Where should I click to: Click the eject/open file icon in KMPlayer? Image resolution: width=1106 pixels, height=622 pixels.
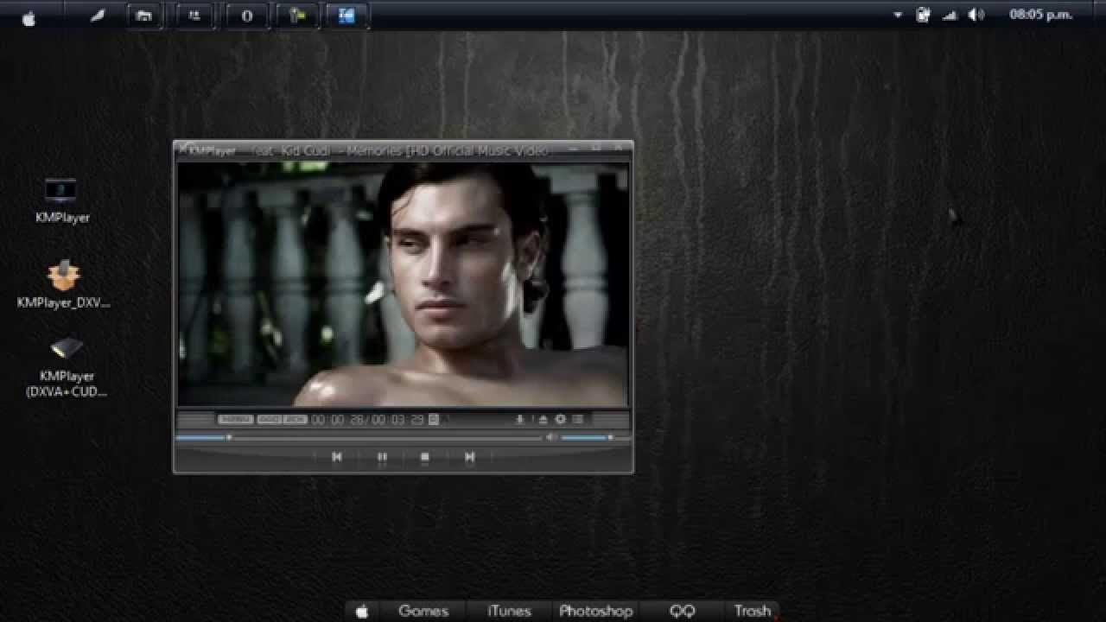click(543, 420)
